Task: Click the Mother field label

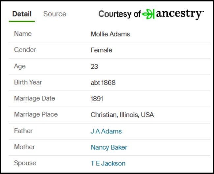Action: pos(24,147)
